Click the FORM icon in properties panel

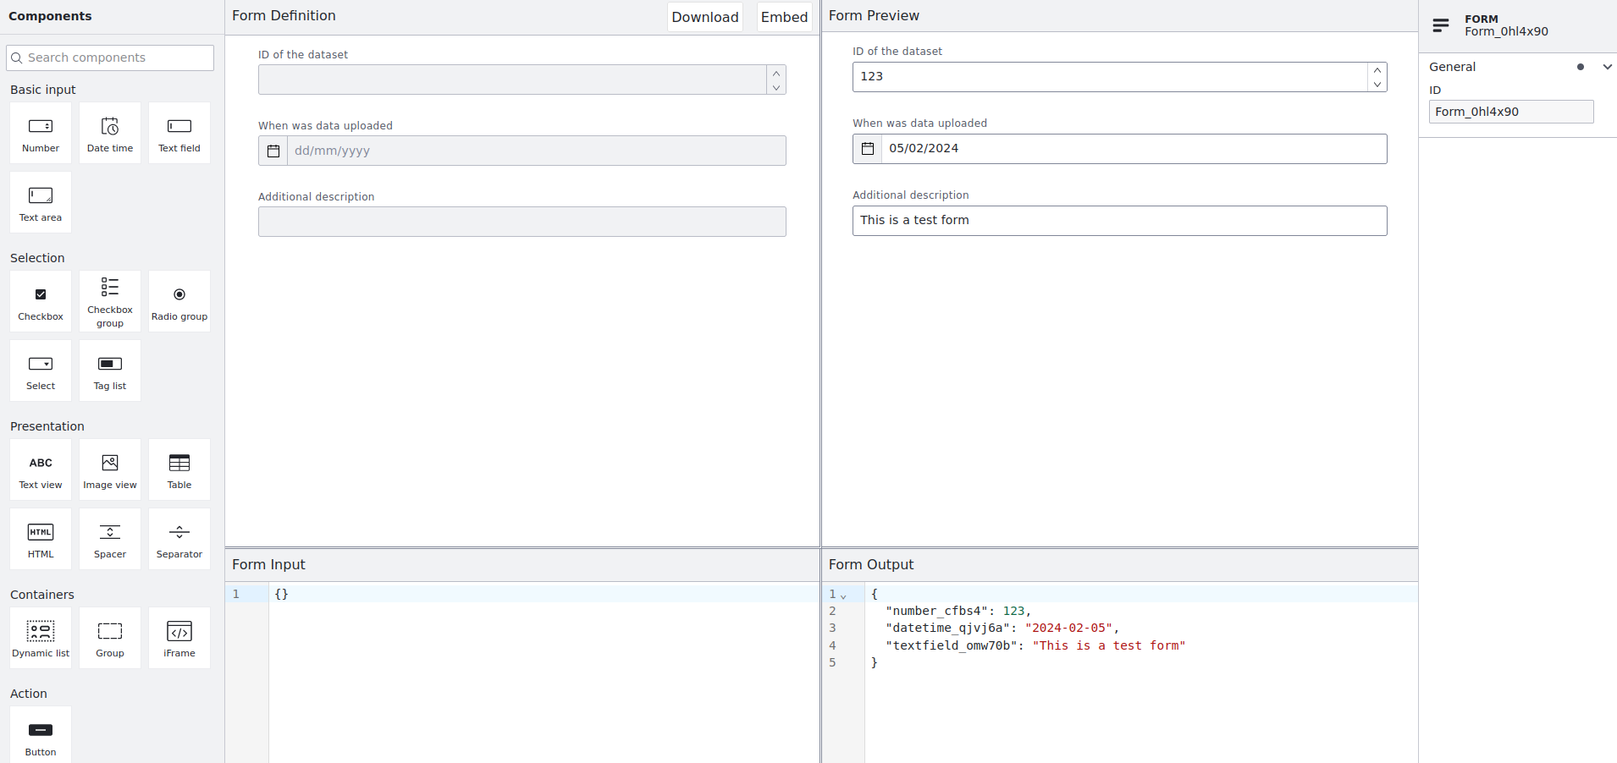pyautogui.click(x=1441, y=25)
